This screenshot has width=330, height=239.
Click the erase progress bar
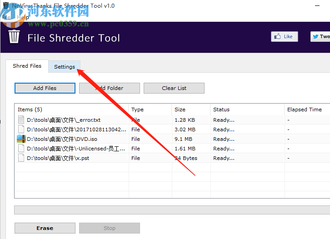pos(172,210)
